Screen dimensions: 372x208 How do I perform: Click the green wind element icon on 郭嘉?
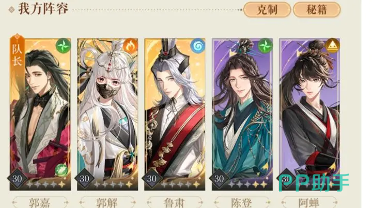pyautogui.click(x=63, y=46)
